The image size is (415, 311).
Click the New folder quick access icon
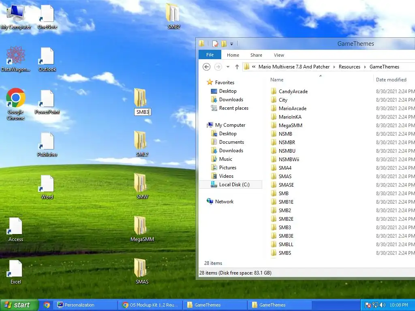(x=224, y=44)
